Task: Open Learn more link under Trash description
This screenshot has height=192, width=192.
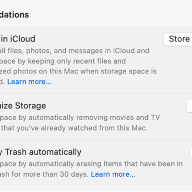Action: pos(113,174)
